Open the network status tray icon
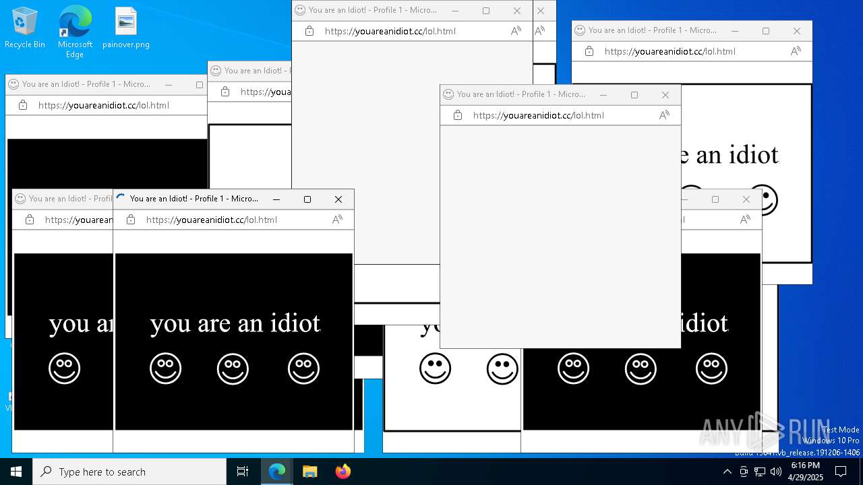Screen dimensions: 863x485 [759, 472]
